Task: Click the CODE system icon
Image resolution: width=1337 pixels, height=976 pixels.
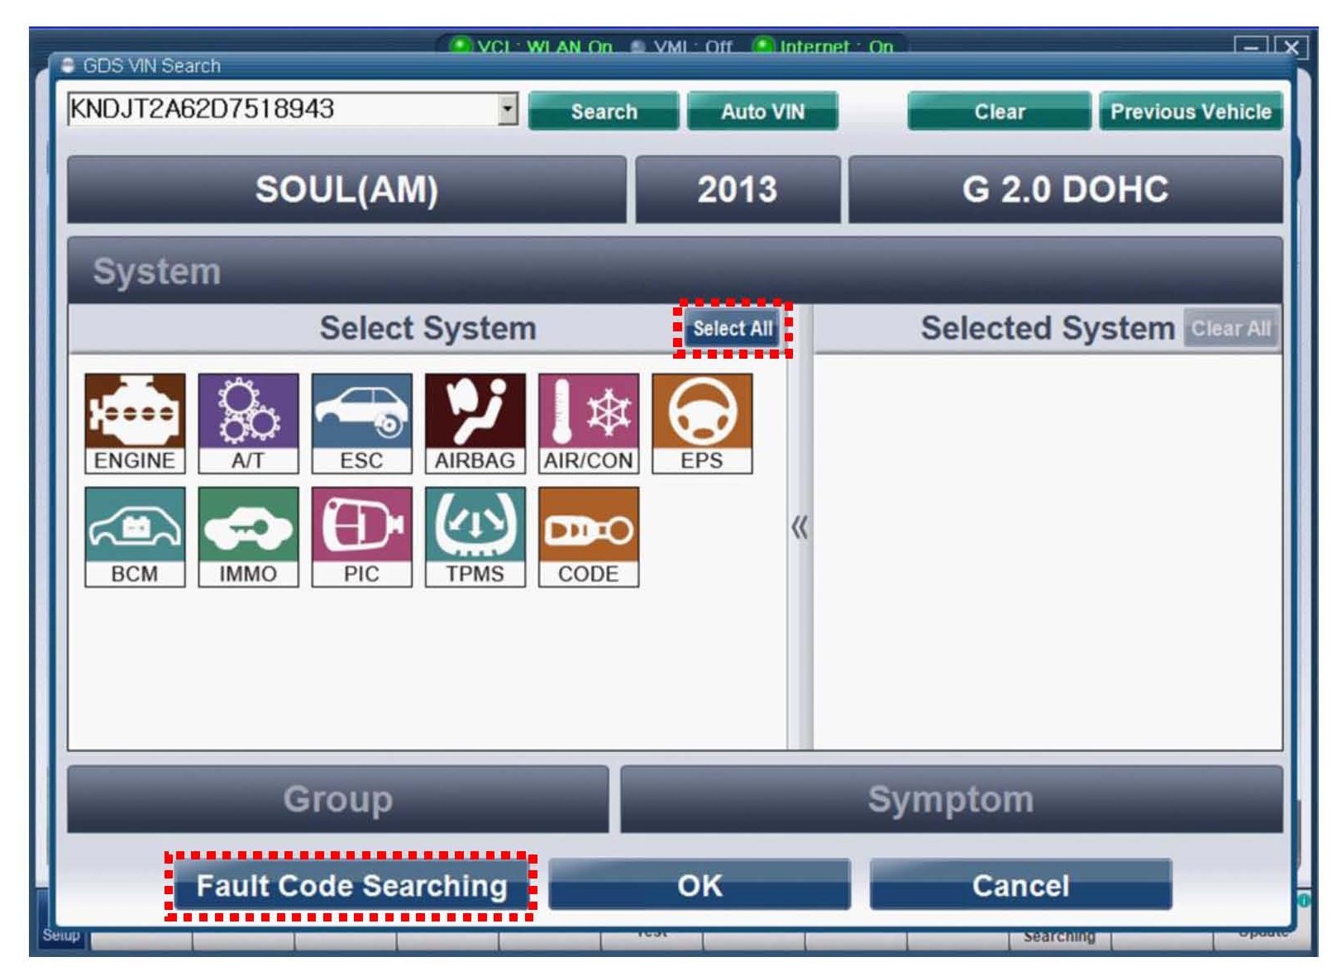Action: (588, 536)
